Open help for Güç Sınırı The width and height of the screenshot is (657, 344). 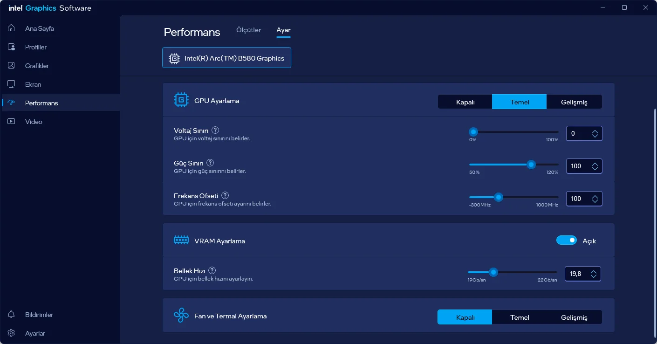(210, 163)
